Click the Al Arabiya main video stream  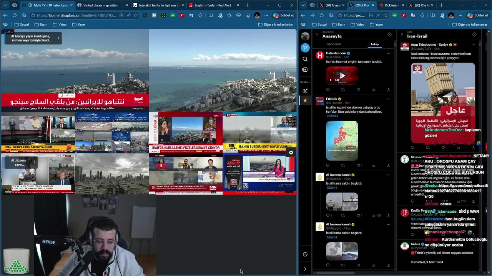point(75,71)
